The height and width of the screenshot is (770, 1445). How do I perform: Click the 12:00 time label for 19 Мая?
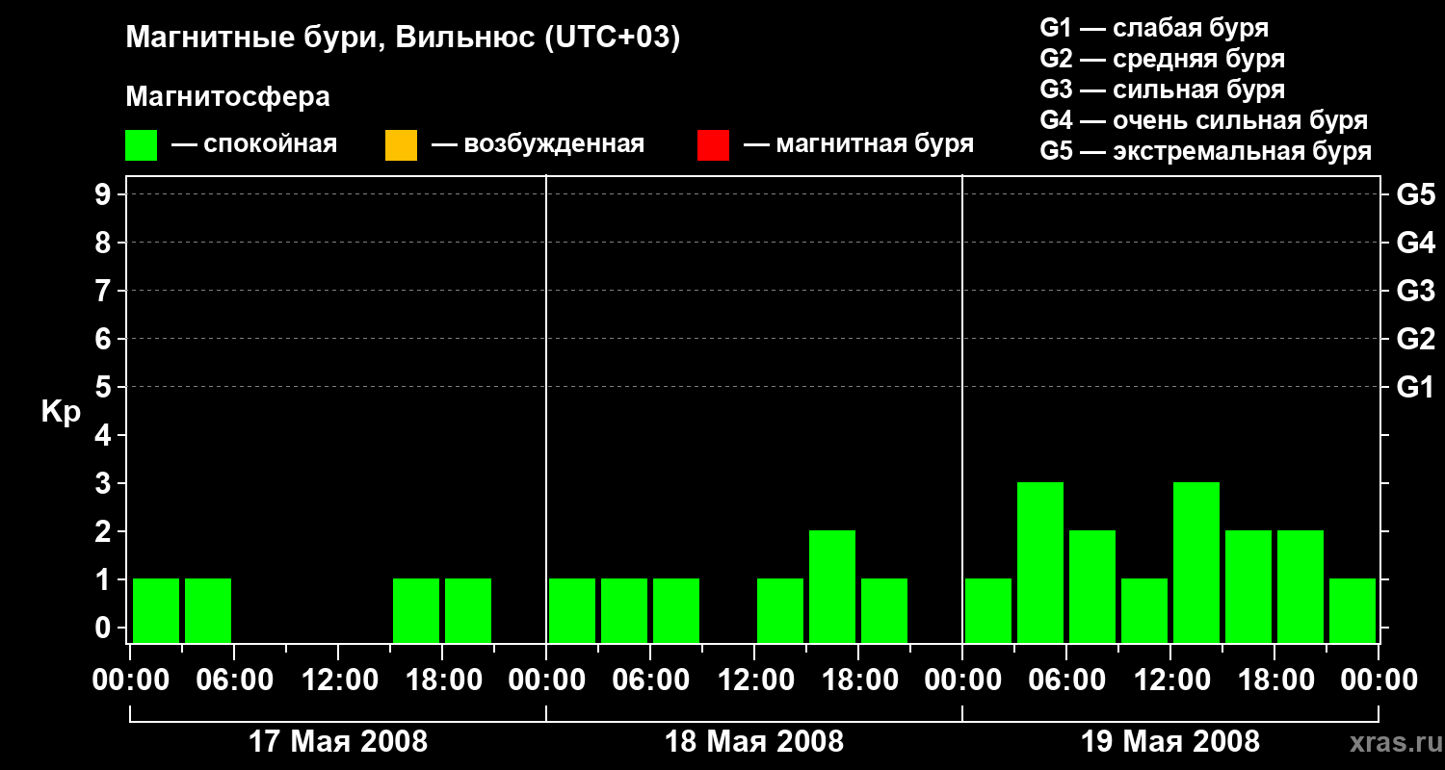pos(1170,680)
